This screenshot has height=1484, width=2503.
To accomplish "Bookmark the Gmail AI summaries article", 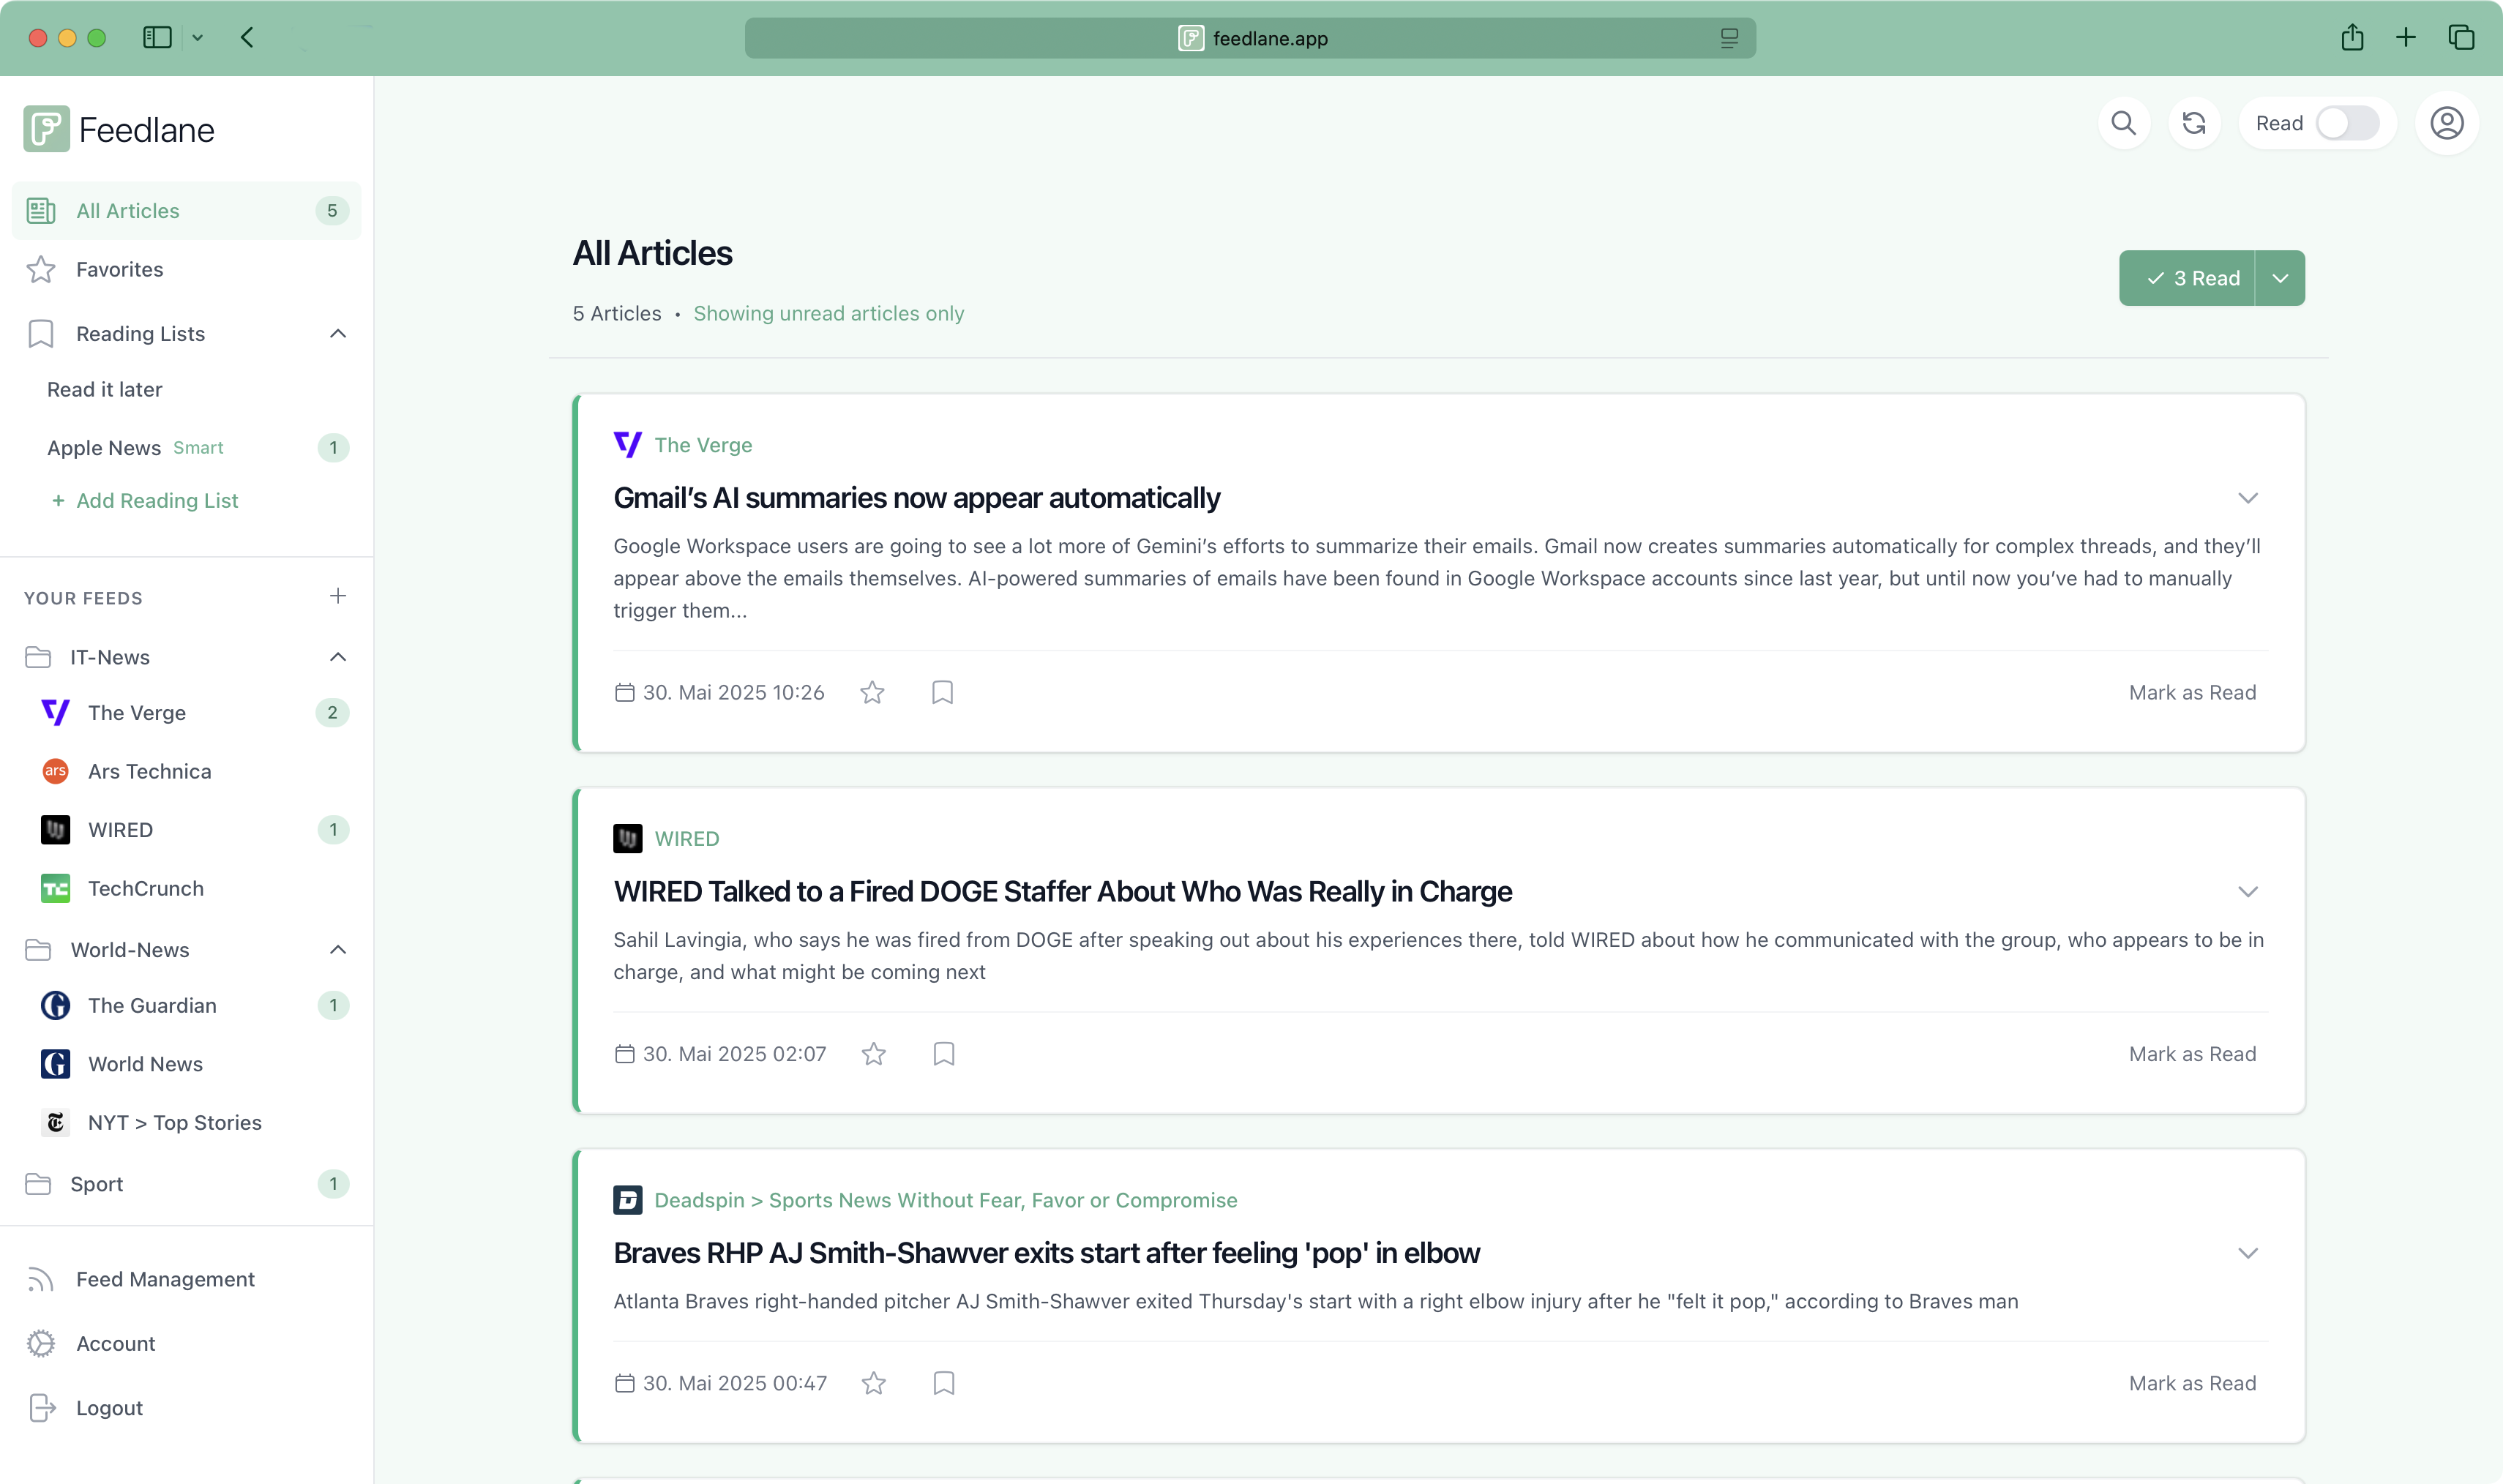I will [942, 692].
